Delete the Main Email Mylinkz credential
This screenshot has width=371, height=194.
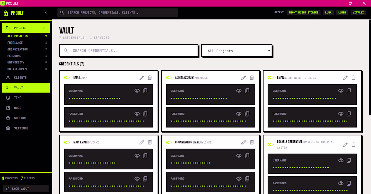150,142
